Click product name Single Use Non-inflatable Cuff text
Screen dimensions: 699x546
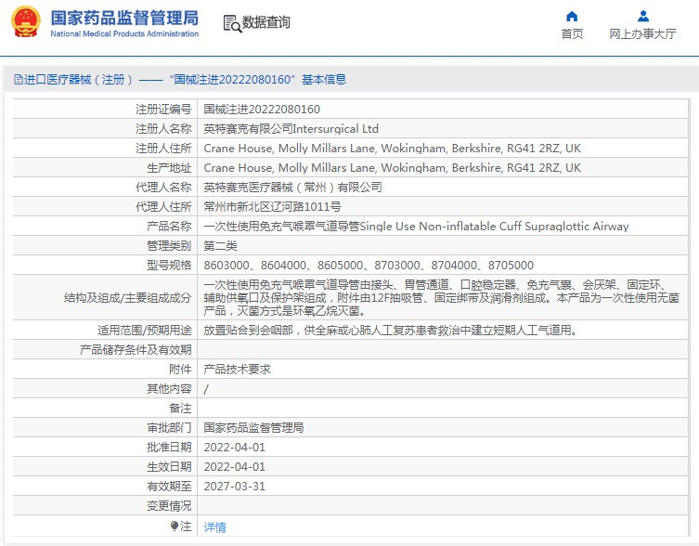[x=494, y=227]
